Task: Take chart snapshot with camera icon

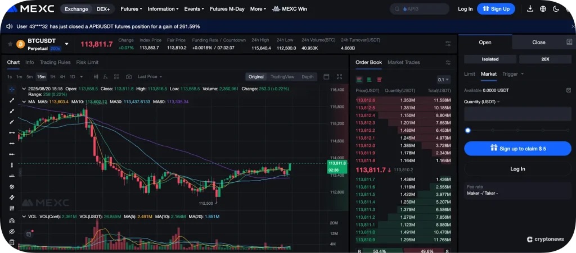Action: tap(129, 76)
